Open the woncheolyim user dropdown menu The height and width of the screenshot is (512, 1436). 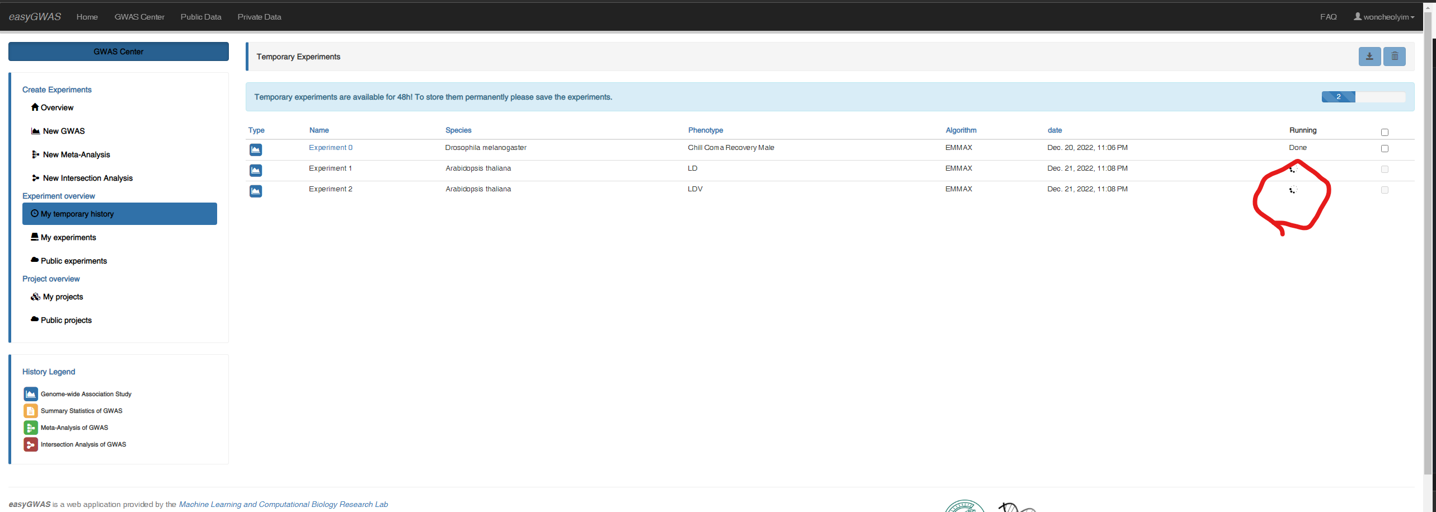point(1384,17)
